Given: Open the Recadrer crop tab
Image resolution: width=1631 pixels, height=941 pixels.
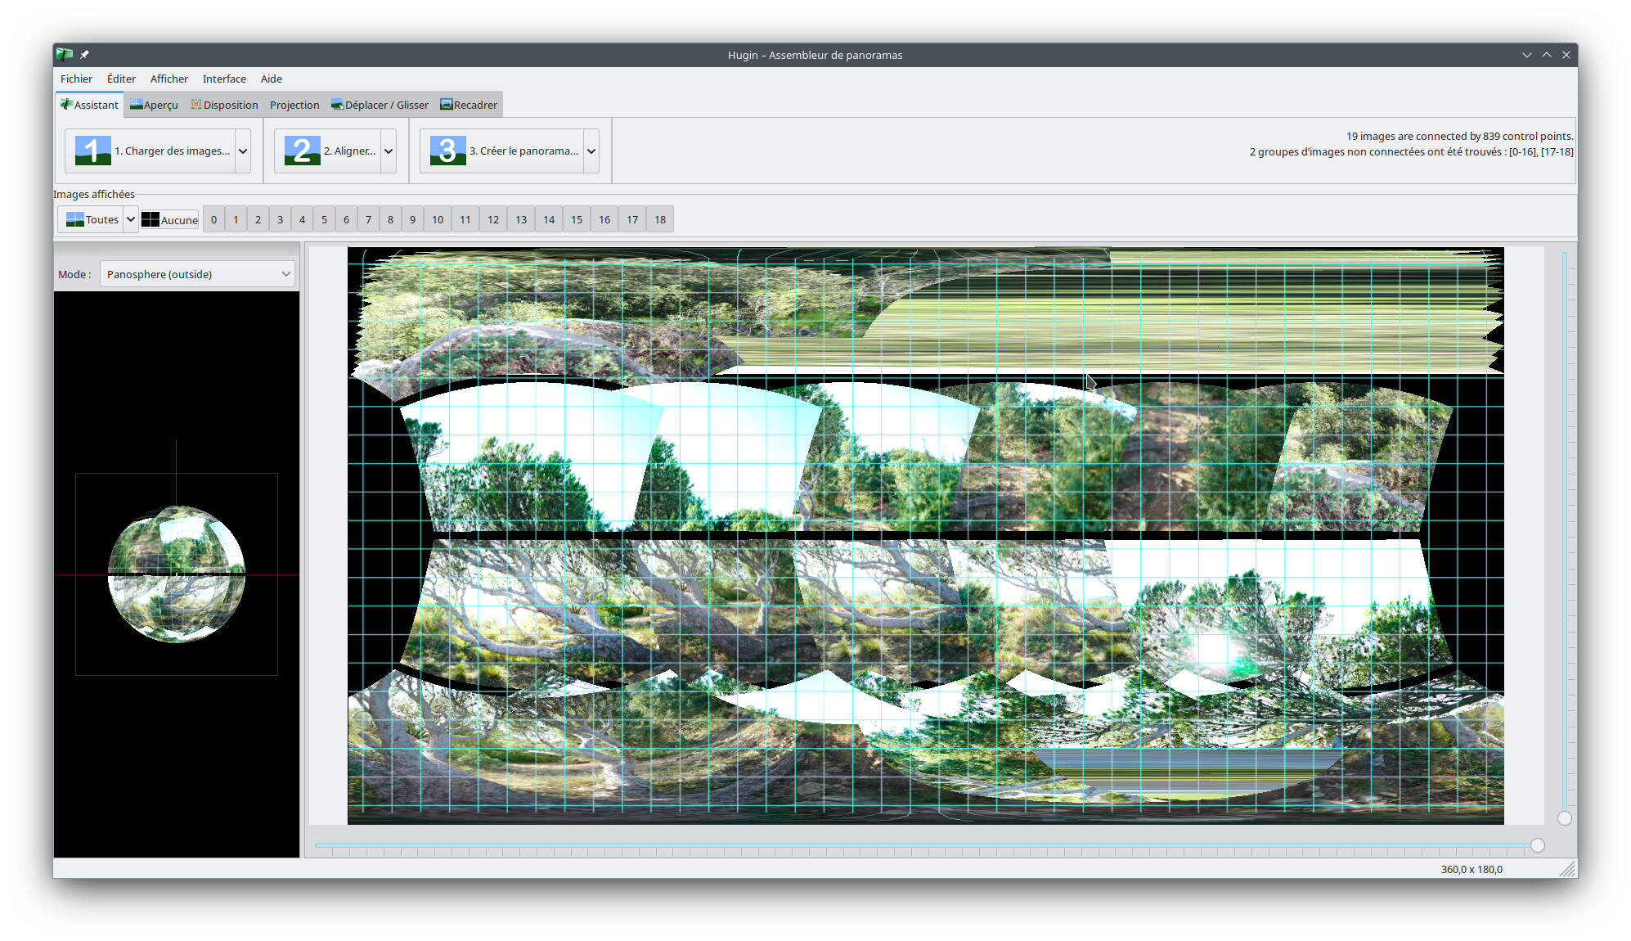Looking at the screenshot, I should [x=469, y=105].
